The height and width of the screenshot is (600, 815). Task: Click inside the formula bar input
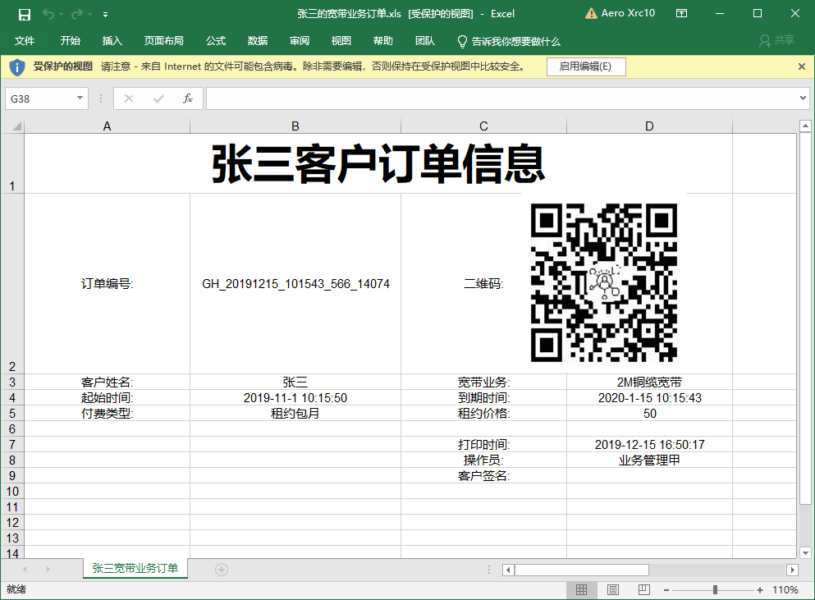pos(502,98)
